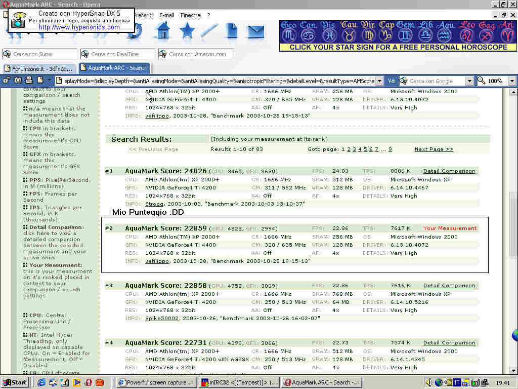The width and height of the screenshot is (518, 389).
Task: Open the Preferiti menu
Action: pyautogui.click(x=143, y=15)
